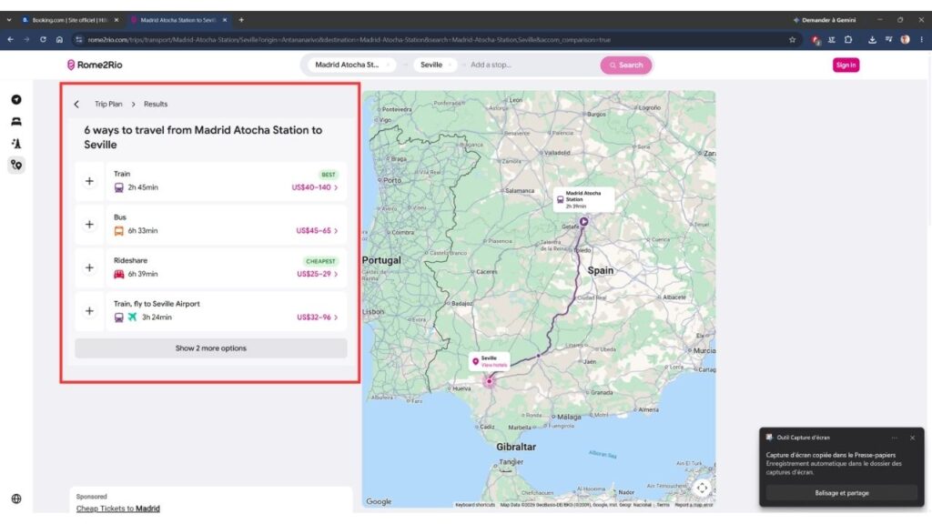Click Demander à Gemini

click(825, 20)
